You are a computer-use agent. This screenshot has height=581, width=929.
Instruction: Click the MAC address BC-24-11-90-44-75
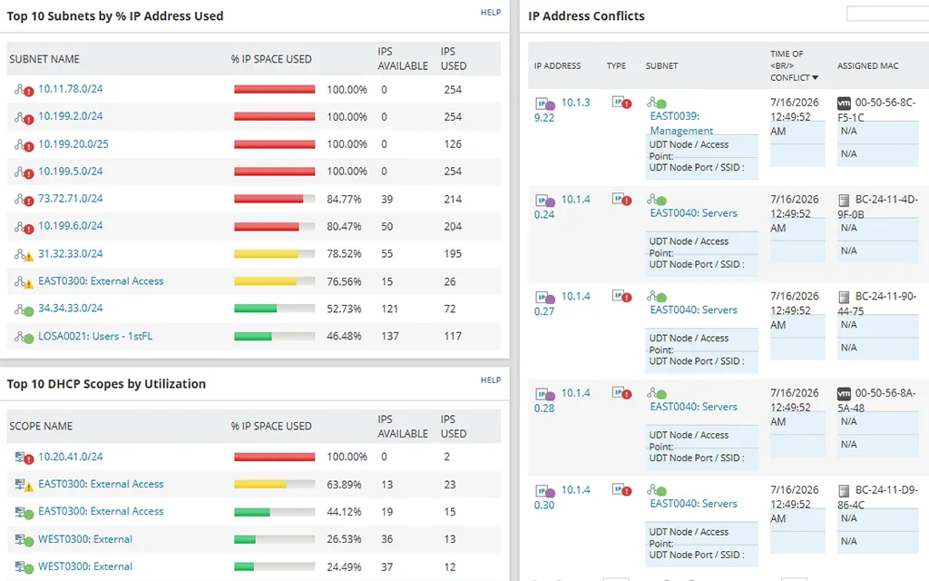[878, 303]
